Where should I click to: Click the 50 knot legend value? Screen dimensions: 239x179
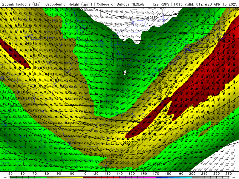[10, 174]
